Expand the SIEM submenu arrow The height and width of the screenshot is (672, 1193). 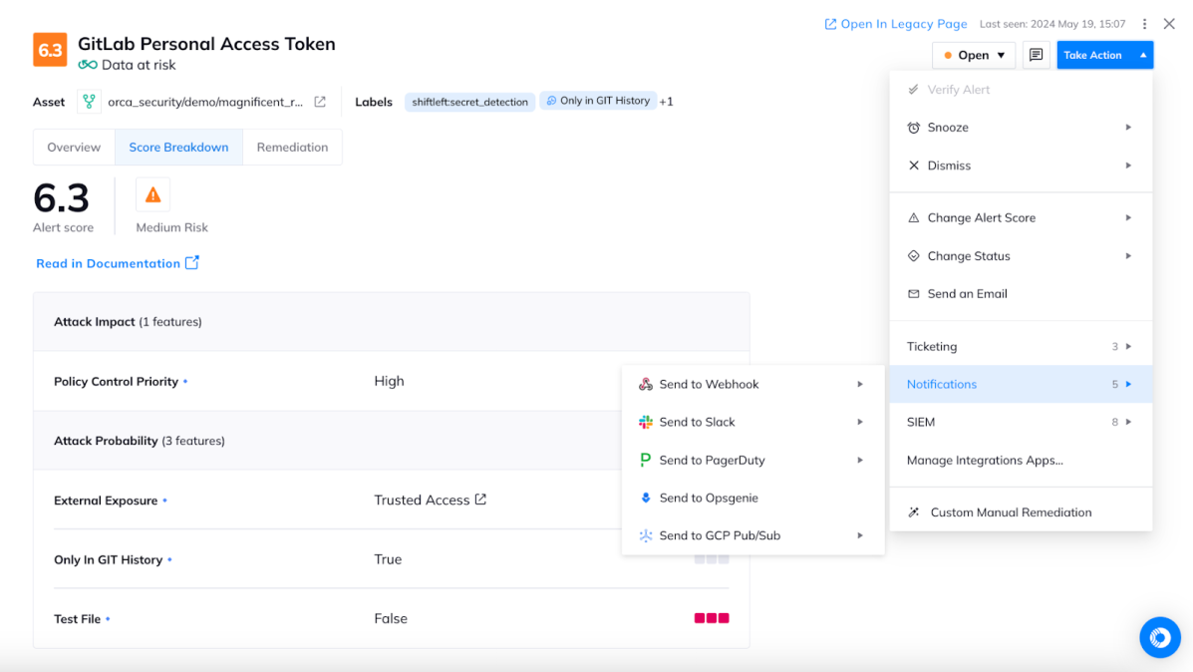pyautogui.click(x=1128, y=422)
